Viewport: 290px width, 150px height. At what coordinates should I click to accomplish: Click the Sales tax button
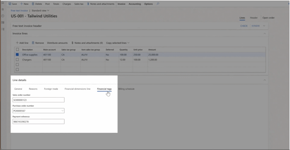click(x=79, y=4)
